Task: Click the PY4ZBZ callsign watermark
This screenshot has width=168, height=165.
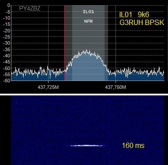Action: [x=30, y=9]
